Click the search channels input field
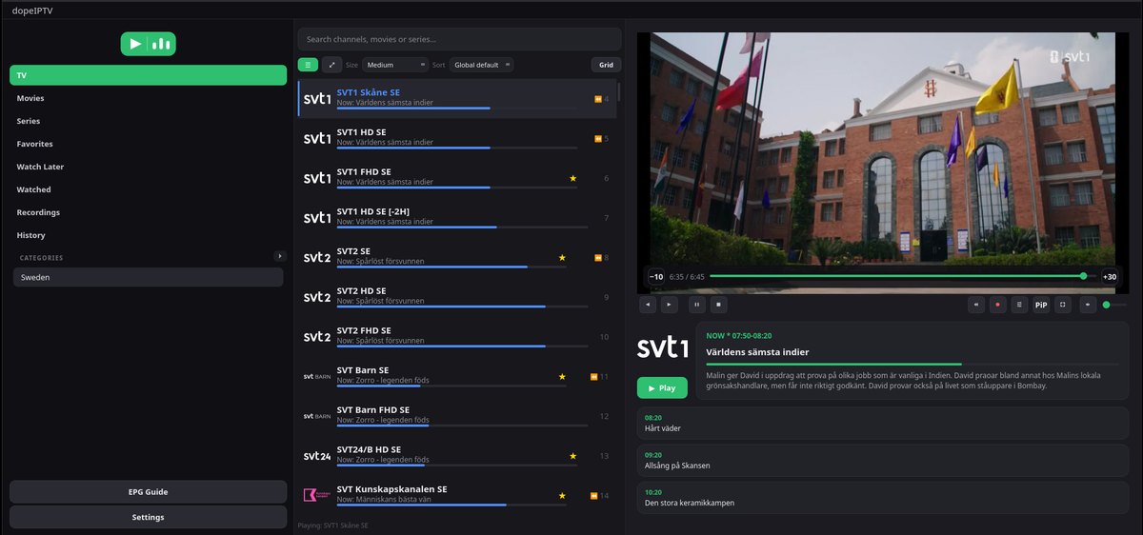The image size is (1143, 535). (x=459, y=39)
